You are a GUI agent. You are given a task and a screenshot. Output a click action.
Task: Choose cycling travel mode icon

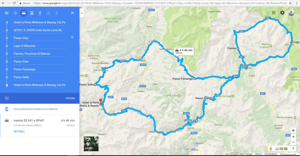48,13
